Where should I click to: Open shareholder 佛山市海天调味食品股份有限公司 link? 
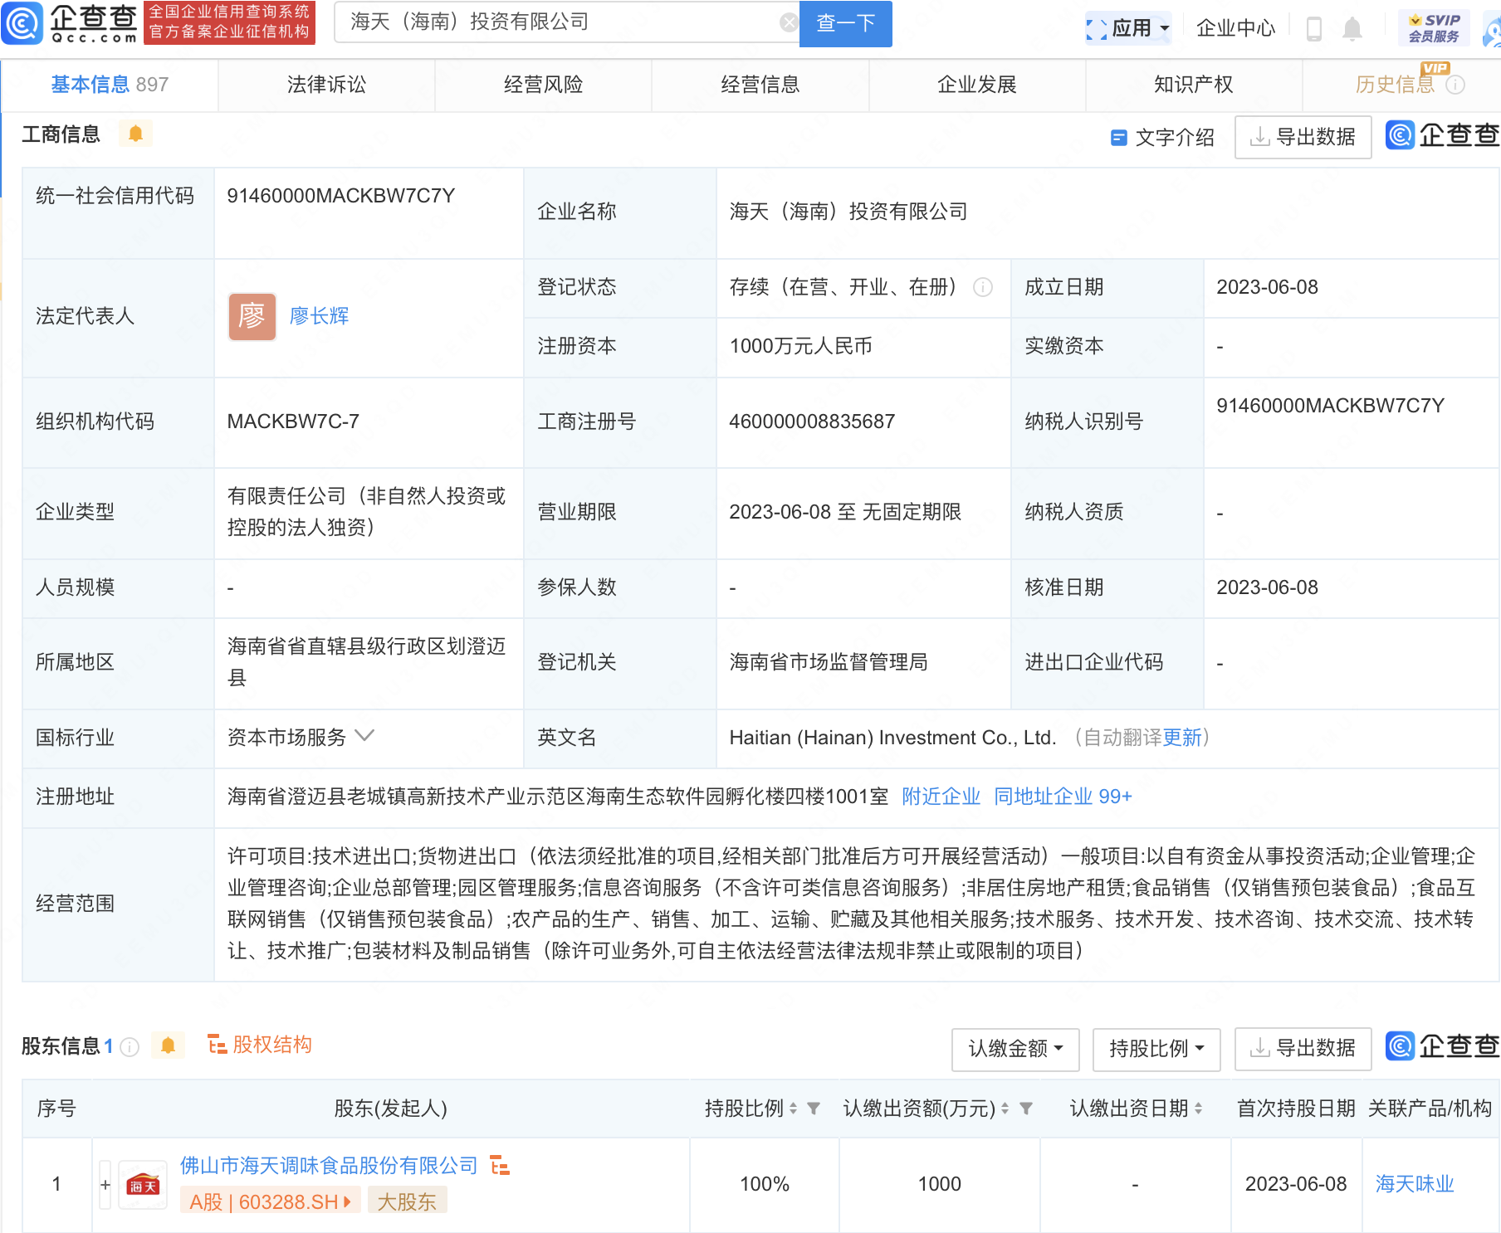329,1166
